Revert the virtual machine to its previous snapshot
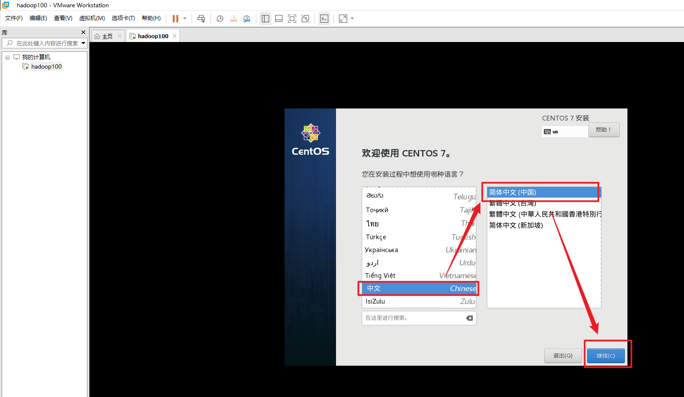 (234, 18)
